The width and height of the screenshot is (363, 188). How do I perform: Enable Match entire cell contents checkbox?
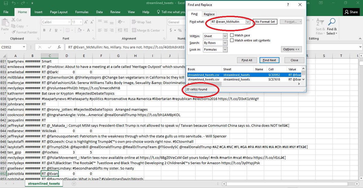[232, 40]
